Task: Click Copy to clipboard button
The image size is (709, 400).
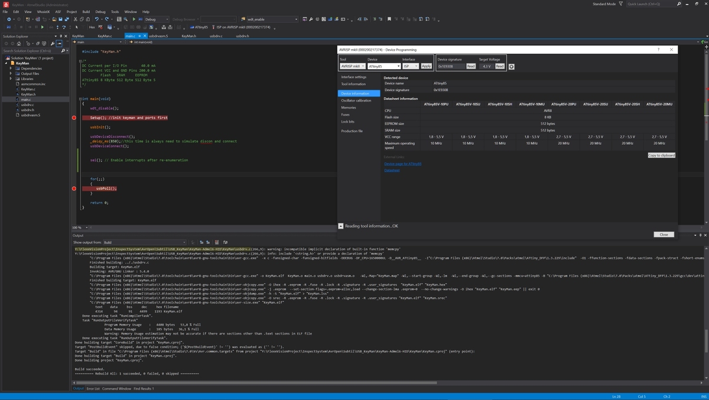Action: 661,155
